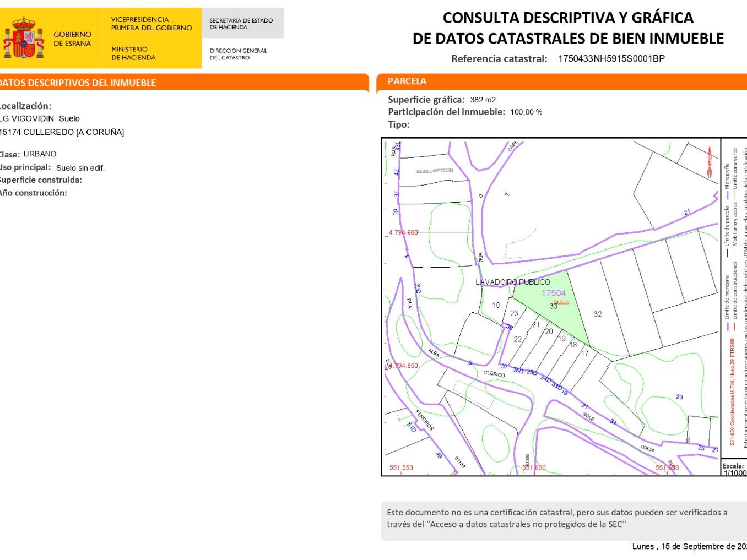This screenshot has height=560, width=747.
Task: Click parcel number 18 on the map
Action: pos(573,345)
